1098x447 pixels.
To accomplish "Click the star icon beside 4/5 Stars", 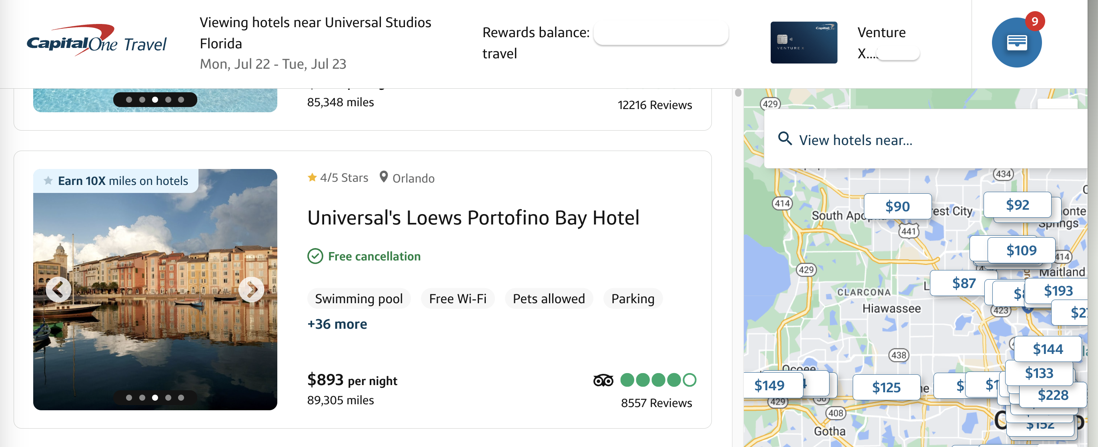I will click(312, 177).
